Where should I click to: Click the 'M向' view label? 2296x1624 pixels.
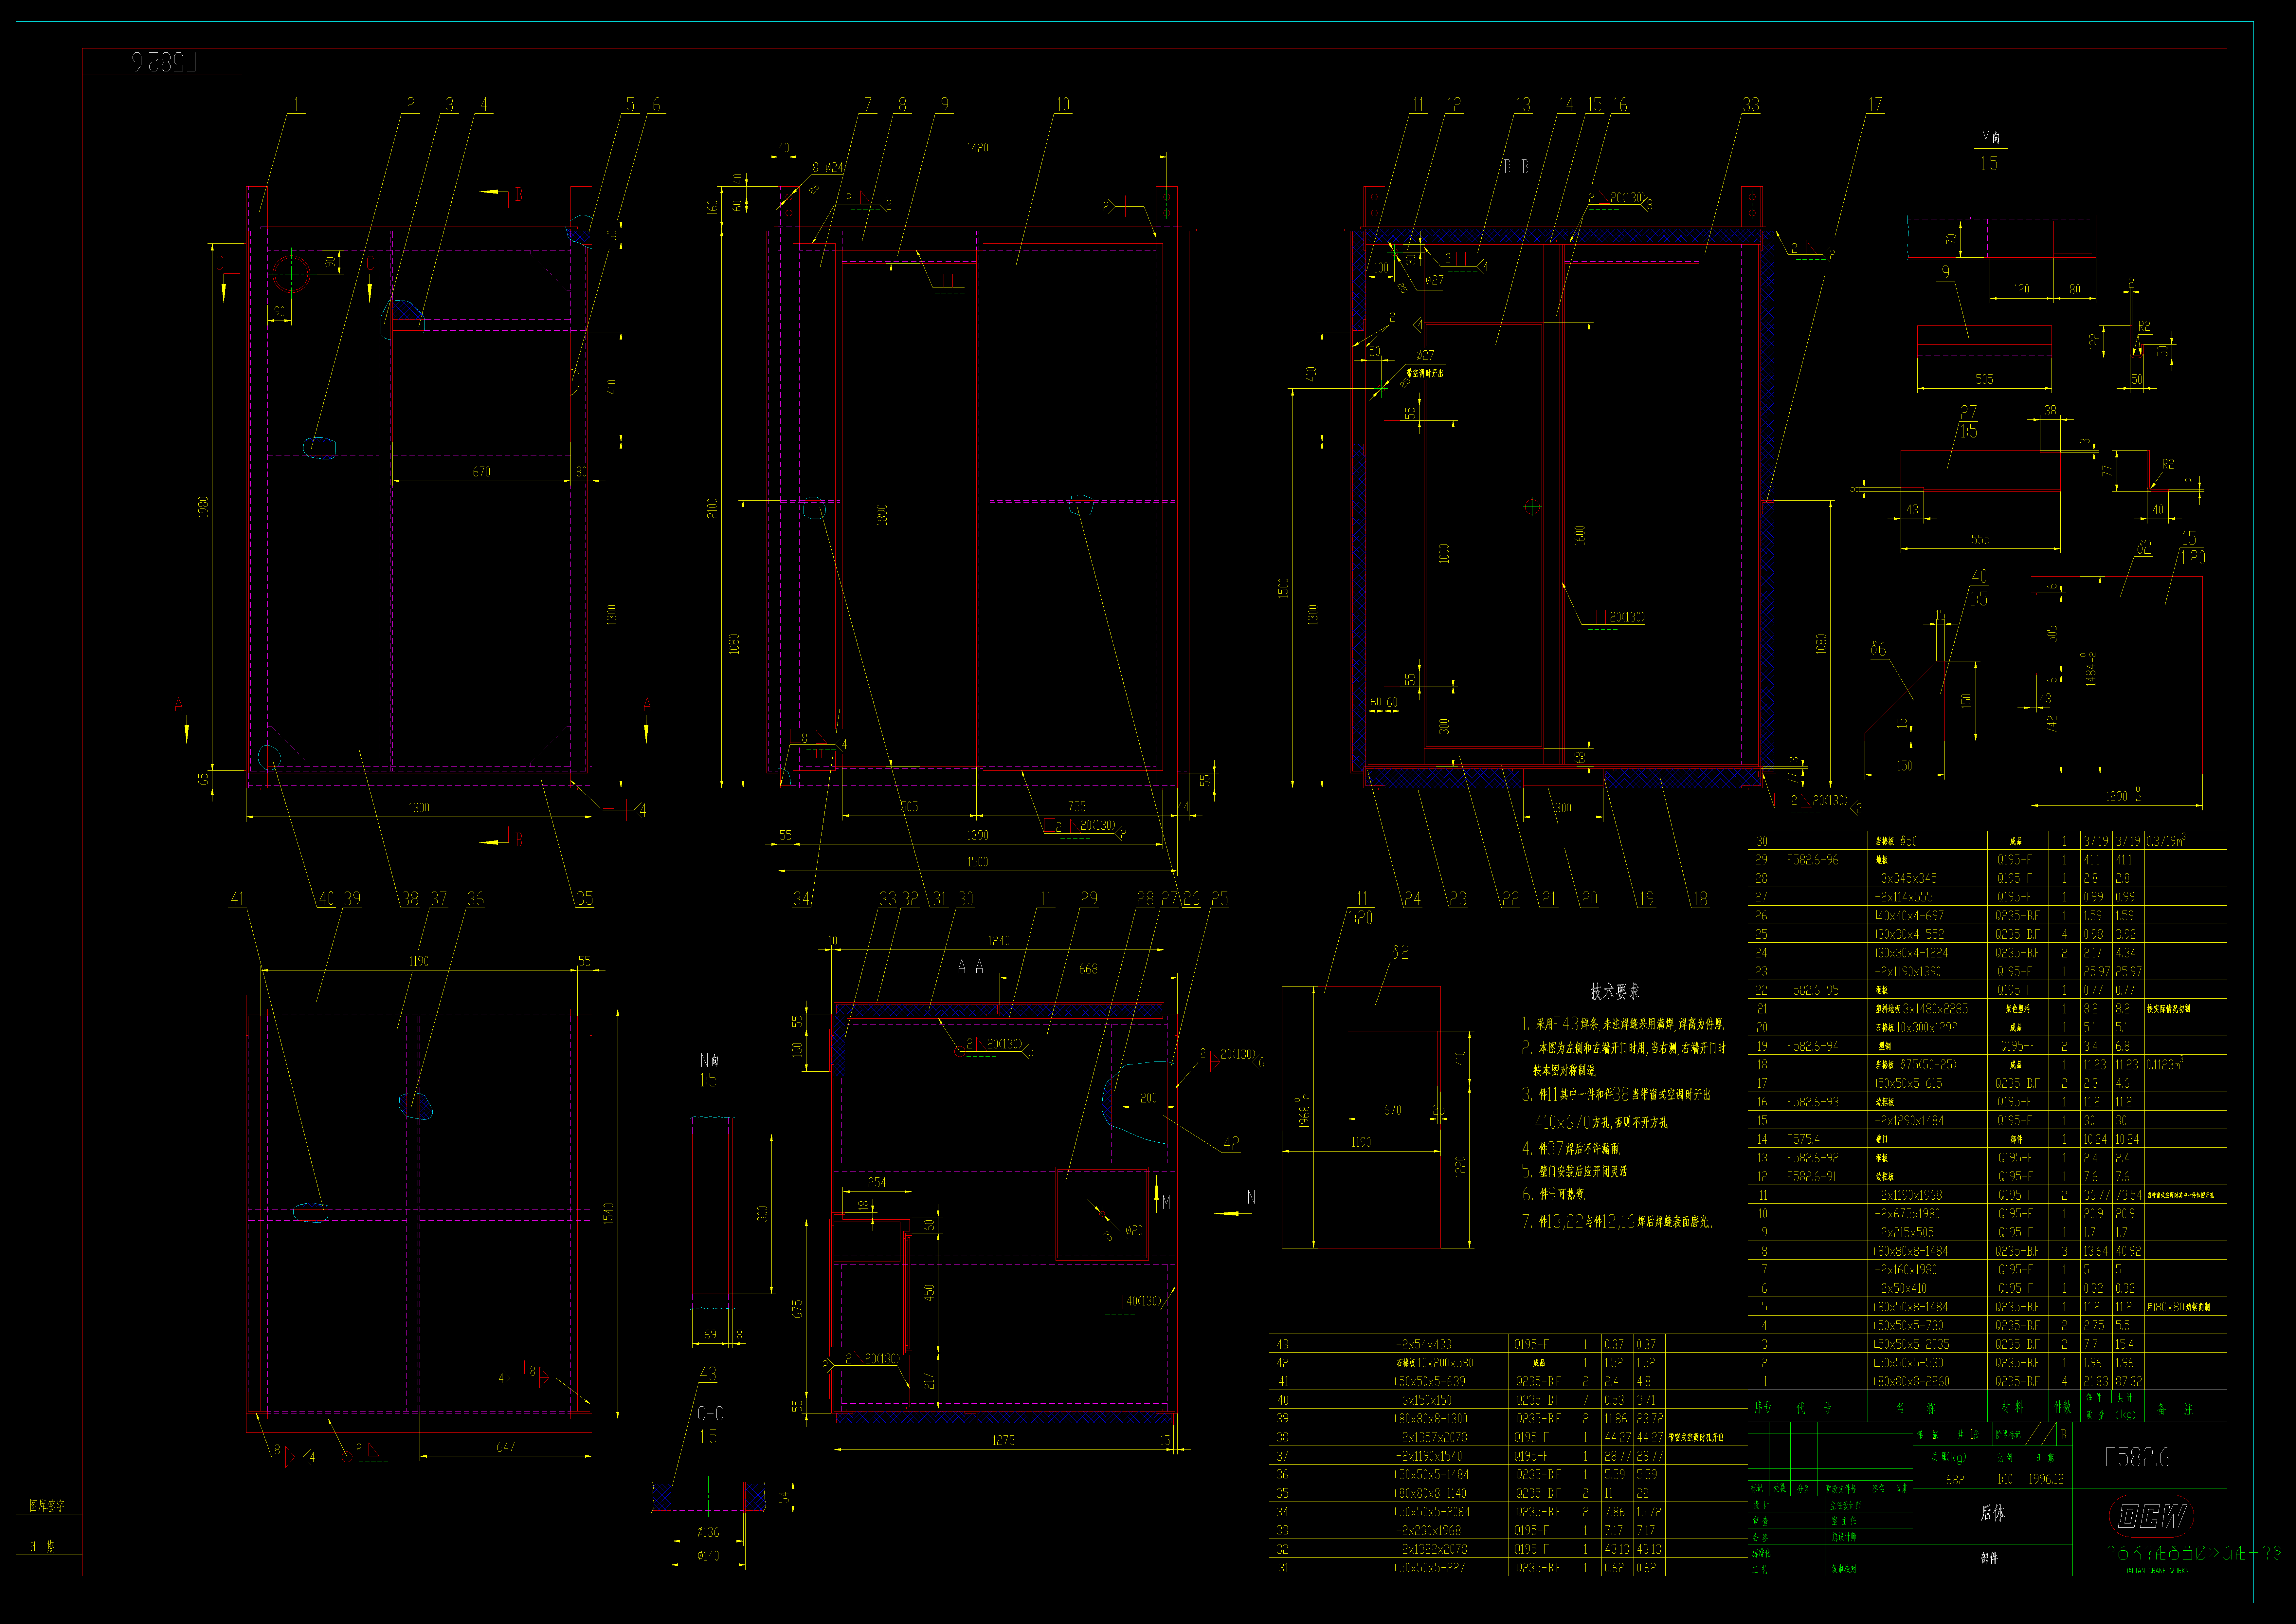[1991, 138]
